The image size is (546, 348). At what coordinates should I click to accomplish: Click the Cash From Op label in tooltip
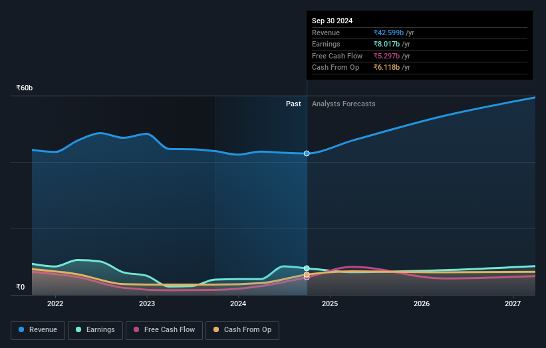click(x=335, y=68)
